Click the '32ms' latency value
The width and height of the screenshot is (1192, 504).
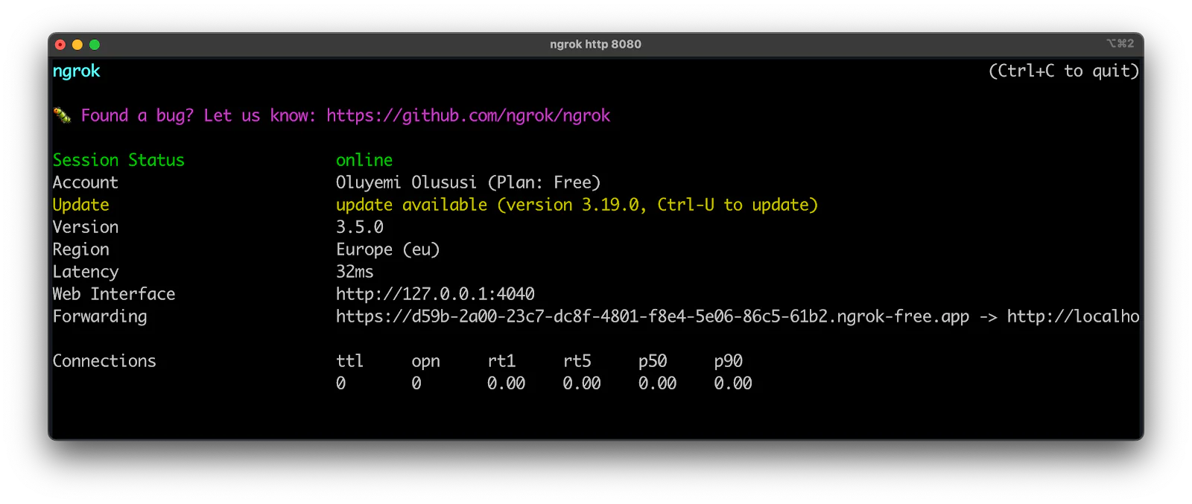coord(355,272)
